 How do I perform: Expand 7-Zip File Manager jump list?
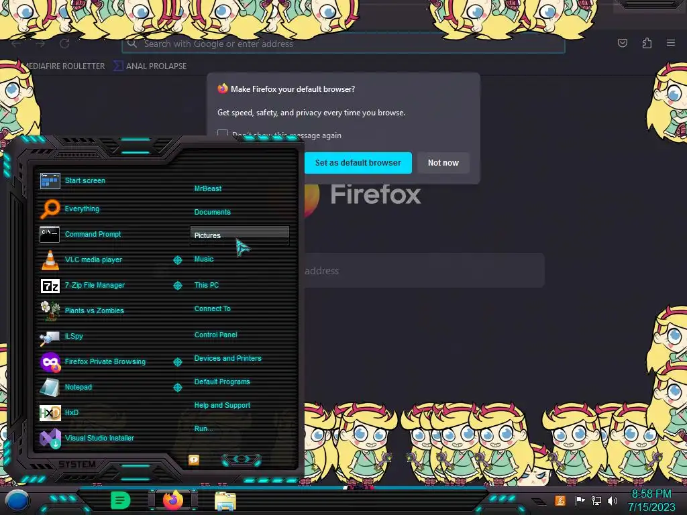coord(177,286)
